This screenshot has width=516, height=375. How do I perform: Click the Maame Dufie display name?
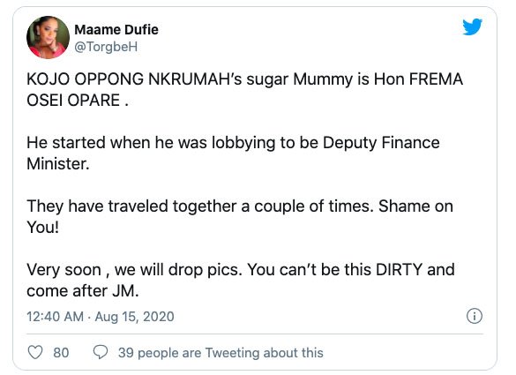116,30
